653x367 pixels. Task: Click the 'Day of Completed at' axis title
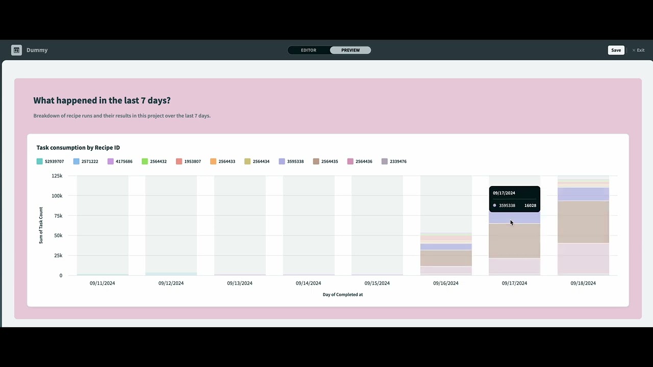point(343,295)
